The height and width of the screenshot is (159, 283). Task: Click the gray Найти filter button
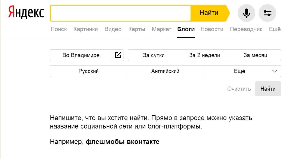pos(268,89)
